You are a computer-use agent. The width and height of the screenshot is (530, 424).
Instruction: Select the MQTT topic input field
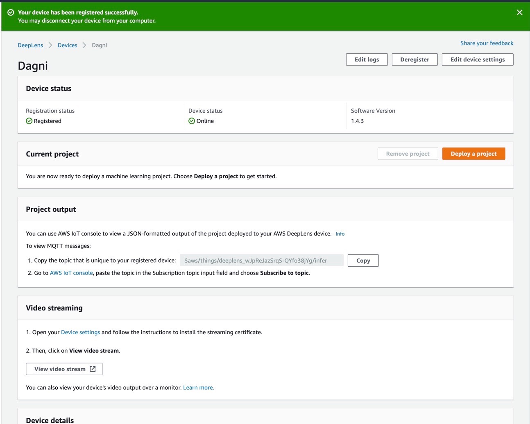tap(262, 261)
